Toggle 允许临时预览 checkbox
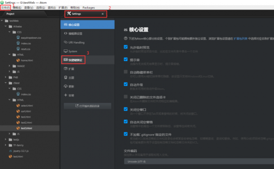274x169 pixels. 126,47
